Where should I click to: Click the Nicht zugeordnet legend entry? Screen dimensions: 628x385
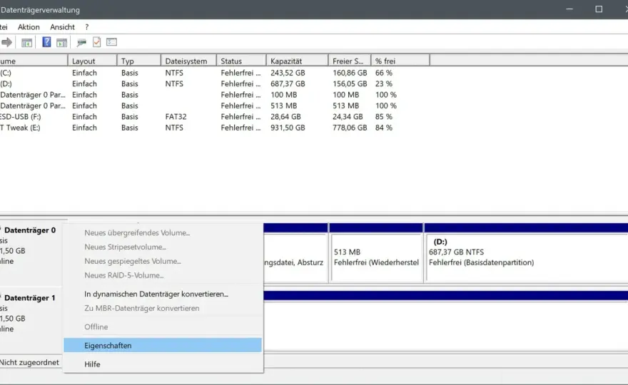(29, 362)
